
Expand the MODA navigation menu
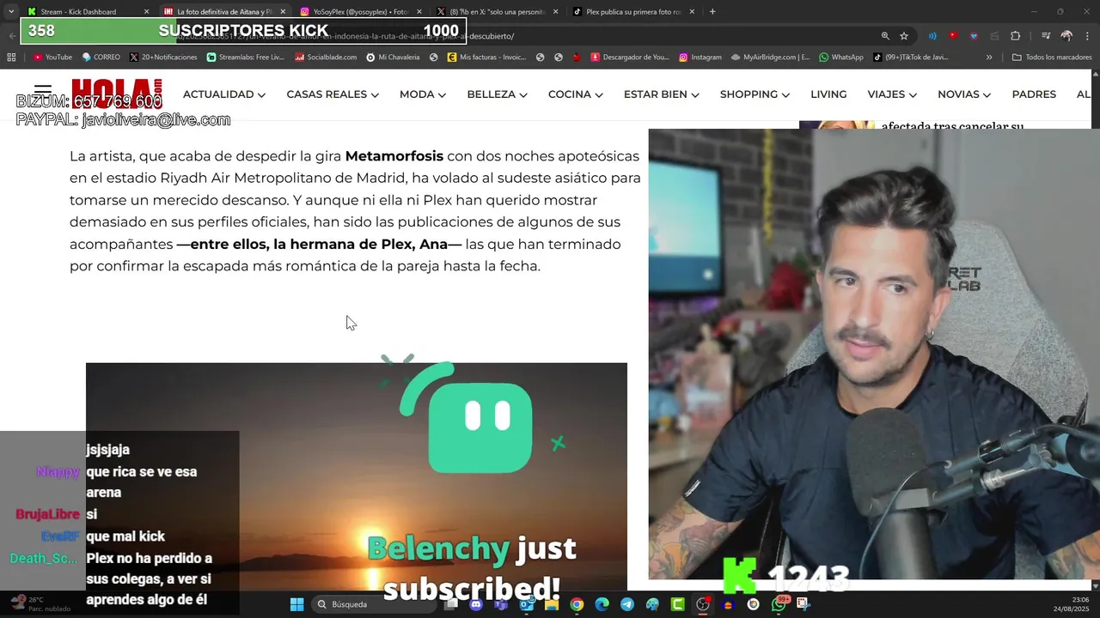click(422, 94)
